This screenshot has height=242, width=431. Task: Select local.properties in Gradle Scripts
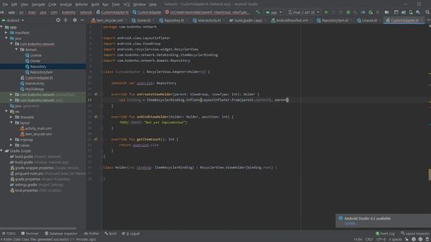coord(26,190)
